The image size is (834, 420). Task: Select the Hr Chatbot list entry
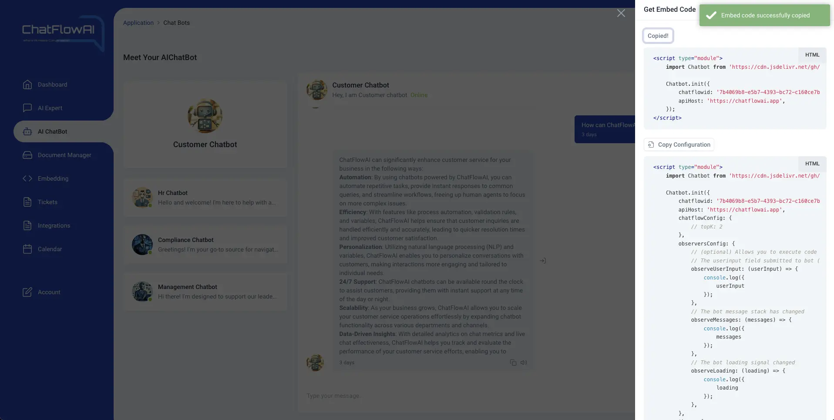point(205,198)
